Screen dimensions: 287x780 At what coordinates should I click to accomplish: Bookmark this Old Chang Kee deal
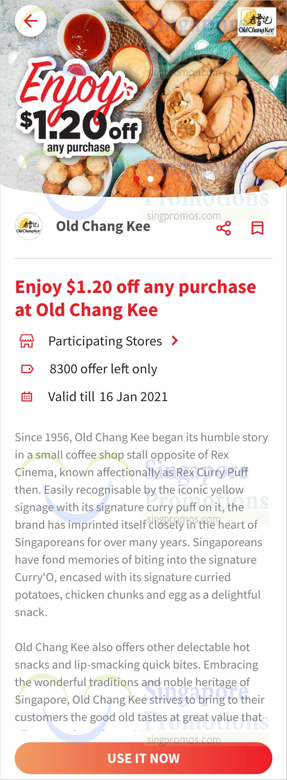click(x=257, y=228)
